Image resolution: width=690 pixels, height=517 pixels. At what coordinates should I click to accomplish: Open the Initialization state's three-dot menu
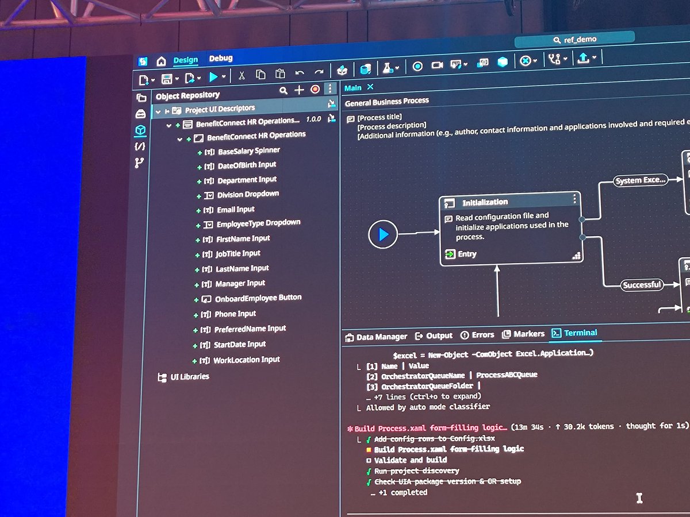tap(574, 199)
